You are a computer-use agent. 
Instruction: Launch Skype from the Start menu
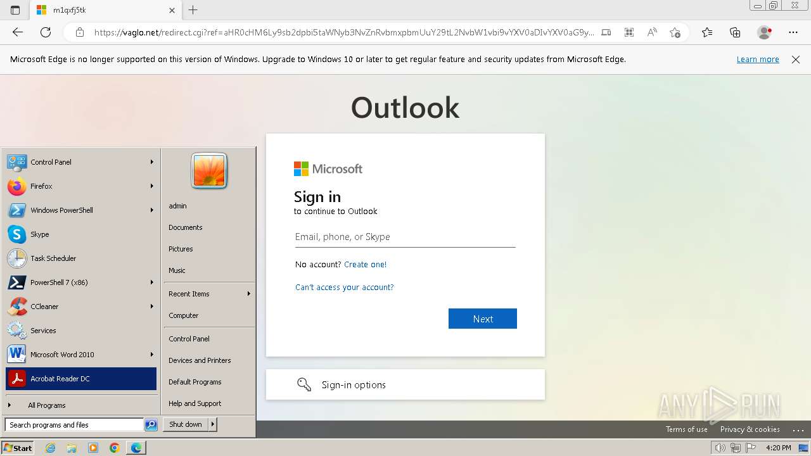pos(81,234)
